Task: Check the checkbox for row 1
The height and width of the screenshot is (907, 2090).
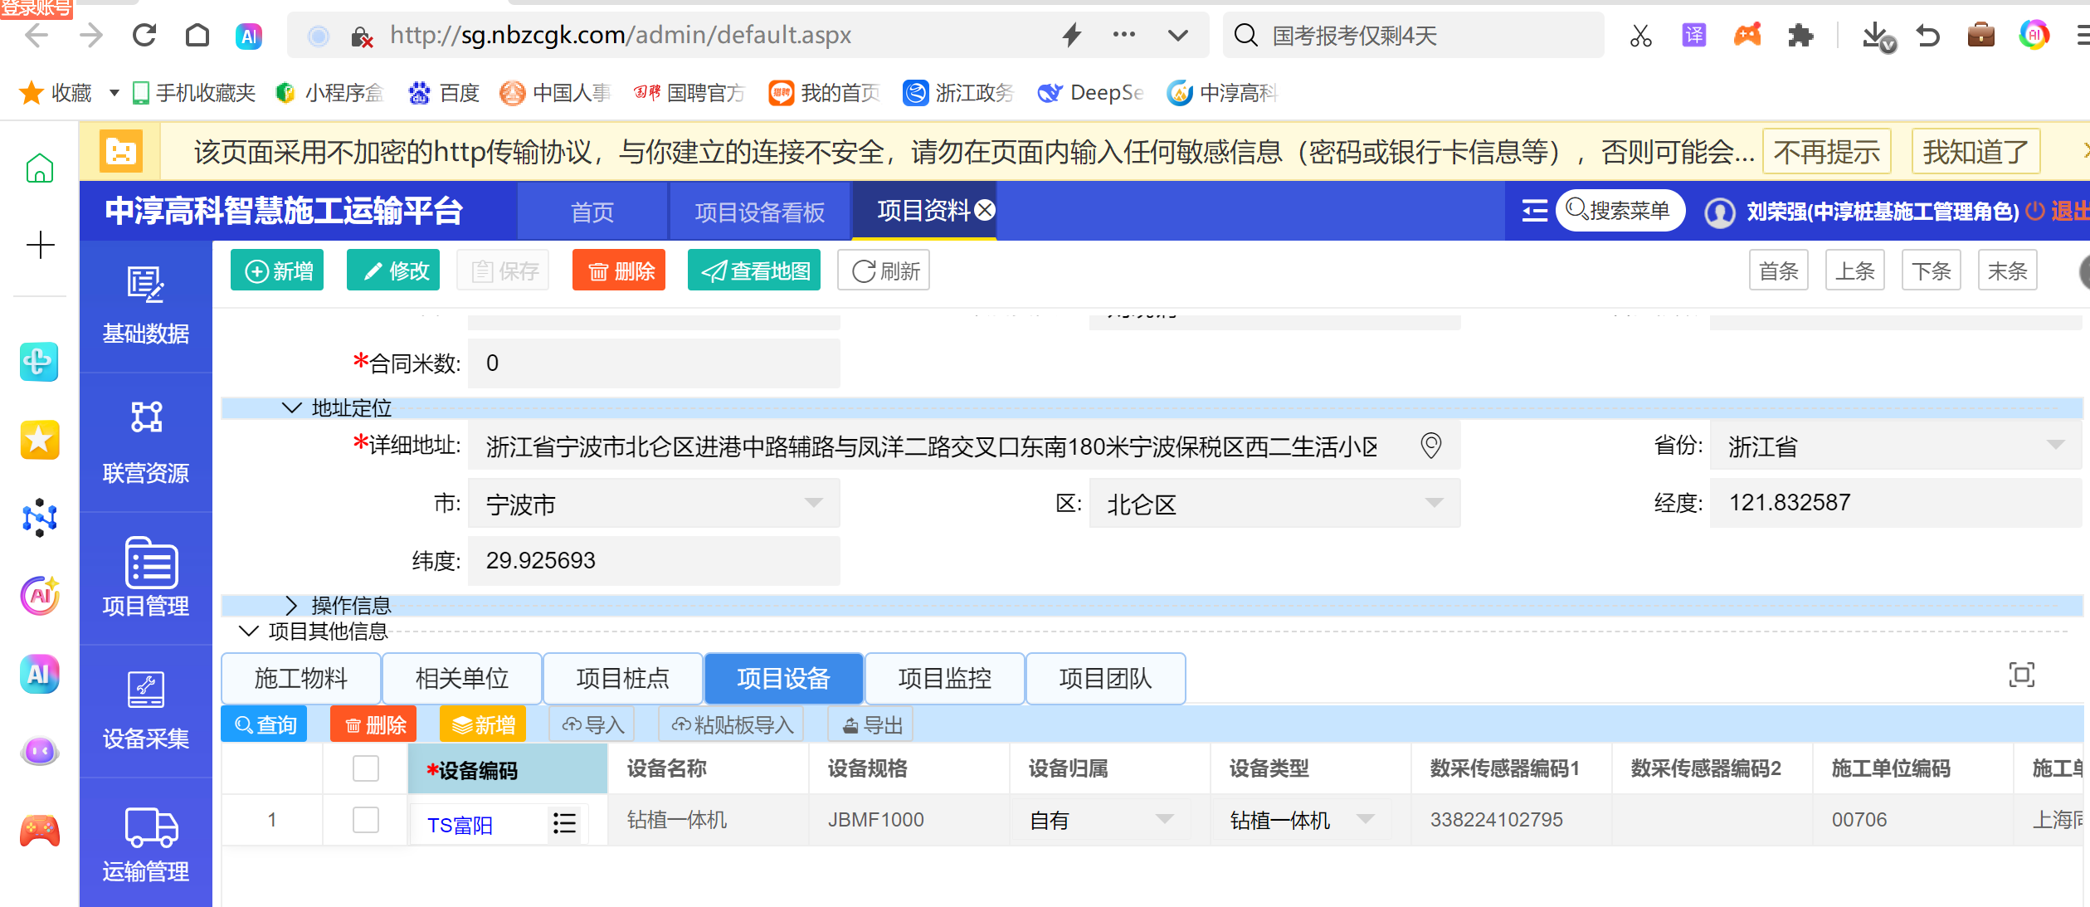Action: click(366, 820)
